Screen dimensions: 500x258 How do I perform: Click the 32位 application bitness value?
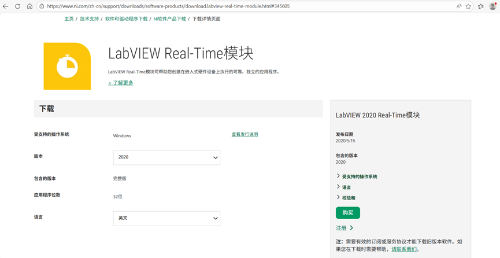(117, 197)
